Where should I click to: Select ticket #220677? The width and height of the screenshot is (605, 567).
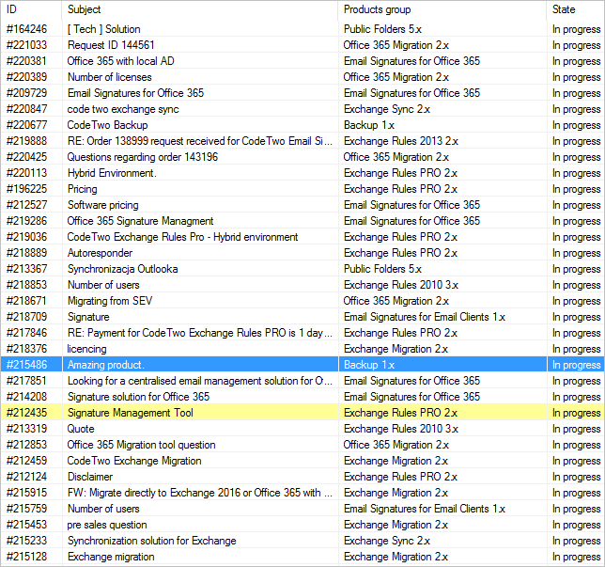(x=26, y=125)
